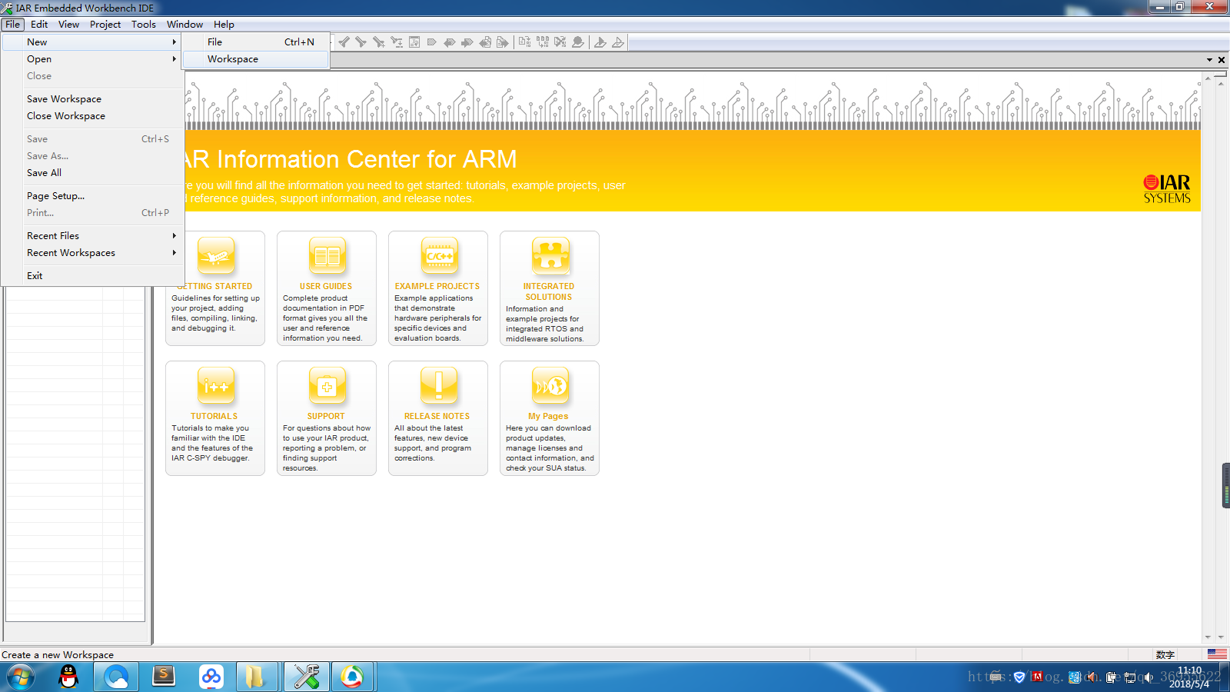
Task: Open the Window menu
Action: click(184, 25)
